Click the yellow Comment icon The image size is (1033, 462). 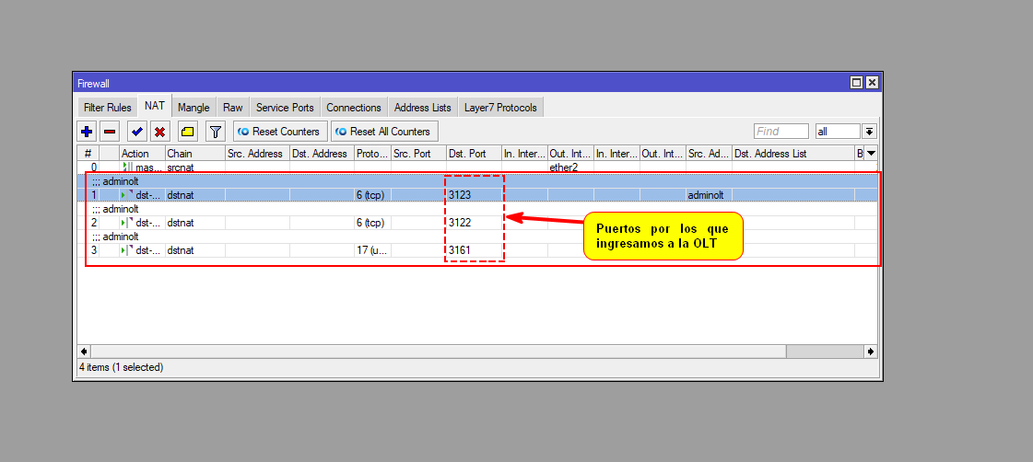point(187,132)
